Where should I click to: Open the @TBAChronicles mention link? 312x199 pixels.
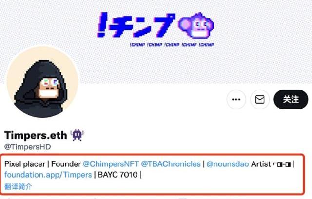[171, 164]
